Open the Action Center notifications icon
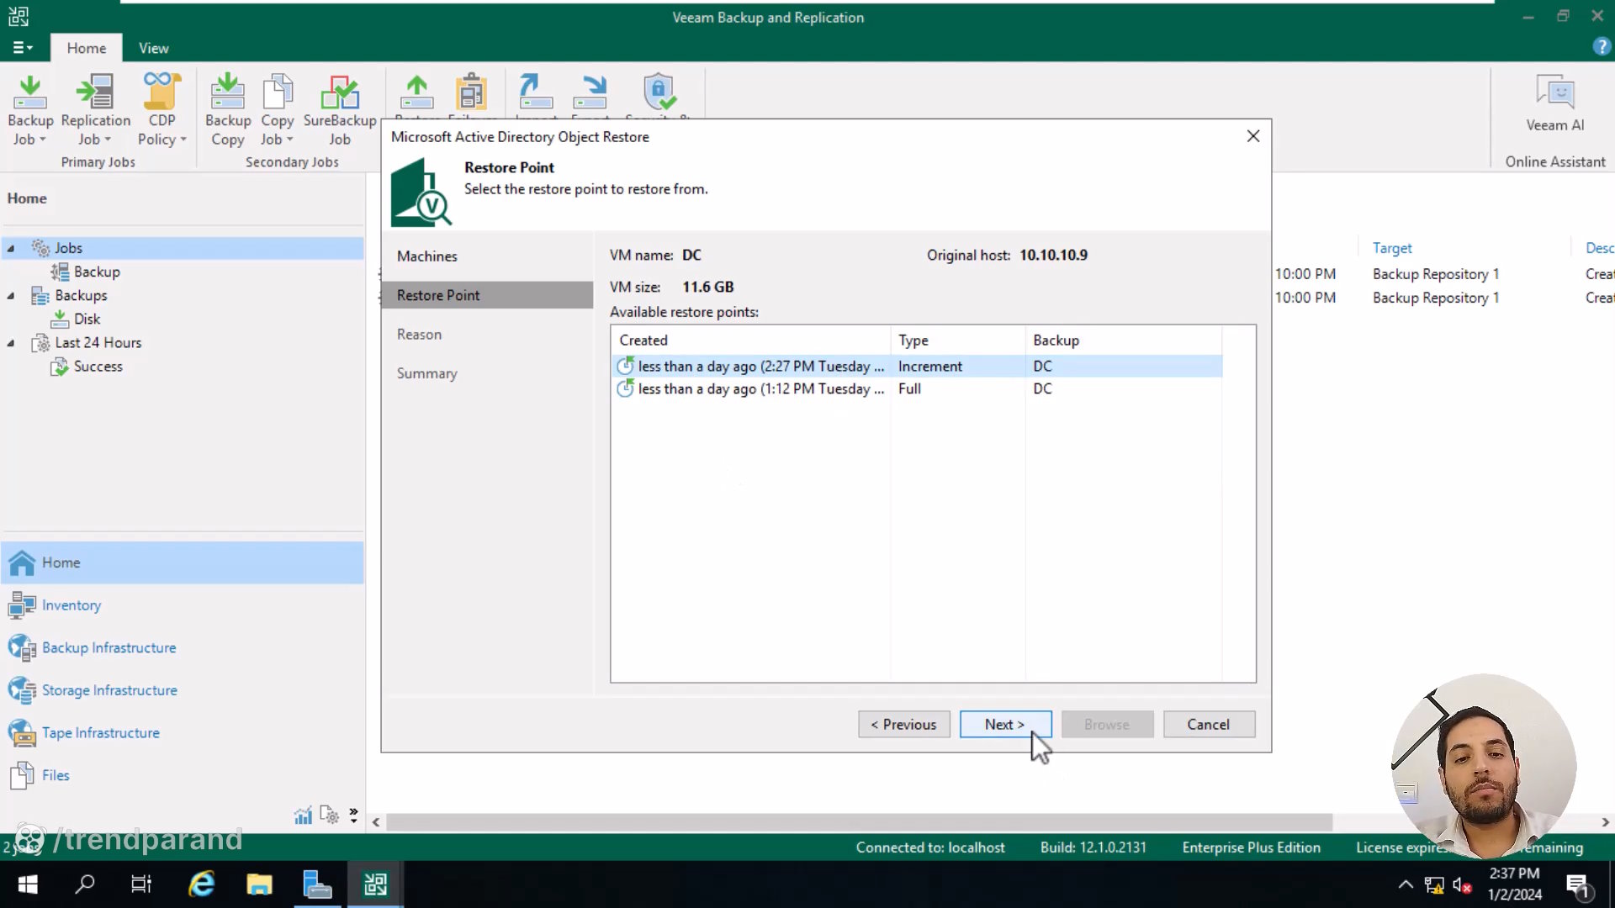Image resolution: width=1615 pixels, height=908 pixels. 1577,885
